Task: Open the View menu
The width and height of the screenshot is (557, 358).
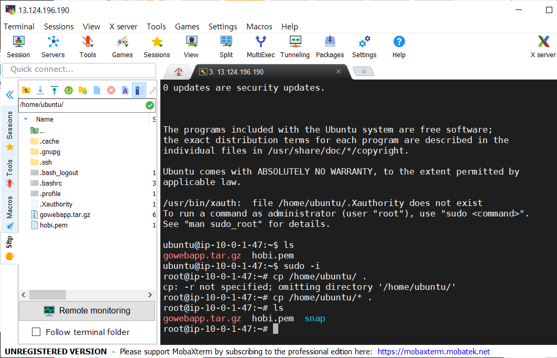Action: (x=91, y=27)
